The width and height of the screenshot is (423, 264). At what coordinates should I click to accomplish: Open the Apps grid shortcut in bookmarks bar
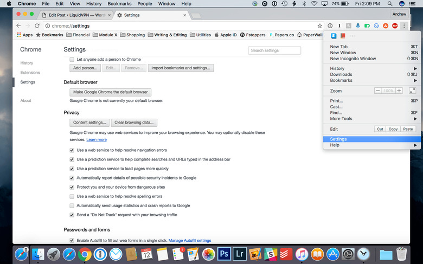[24, 35]
